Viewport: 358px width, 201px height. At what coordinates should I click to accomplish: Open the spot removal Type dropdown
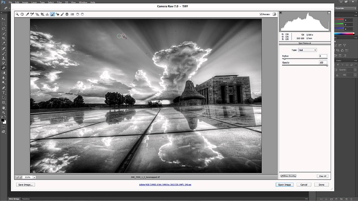(x=307, y=50)
